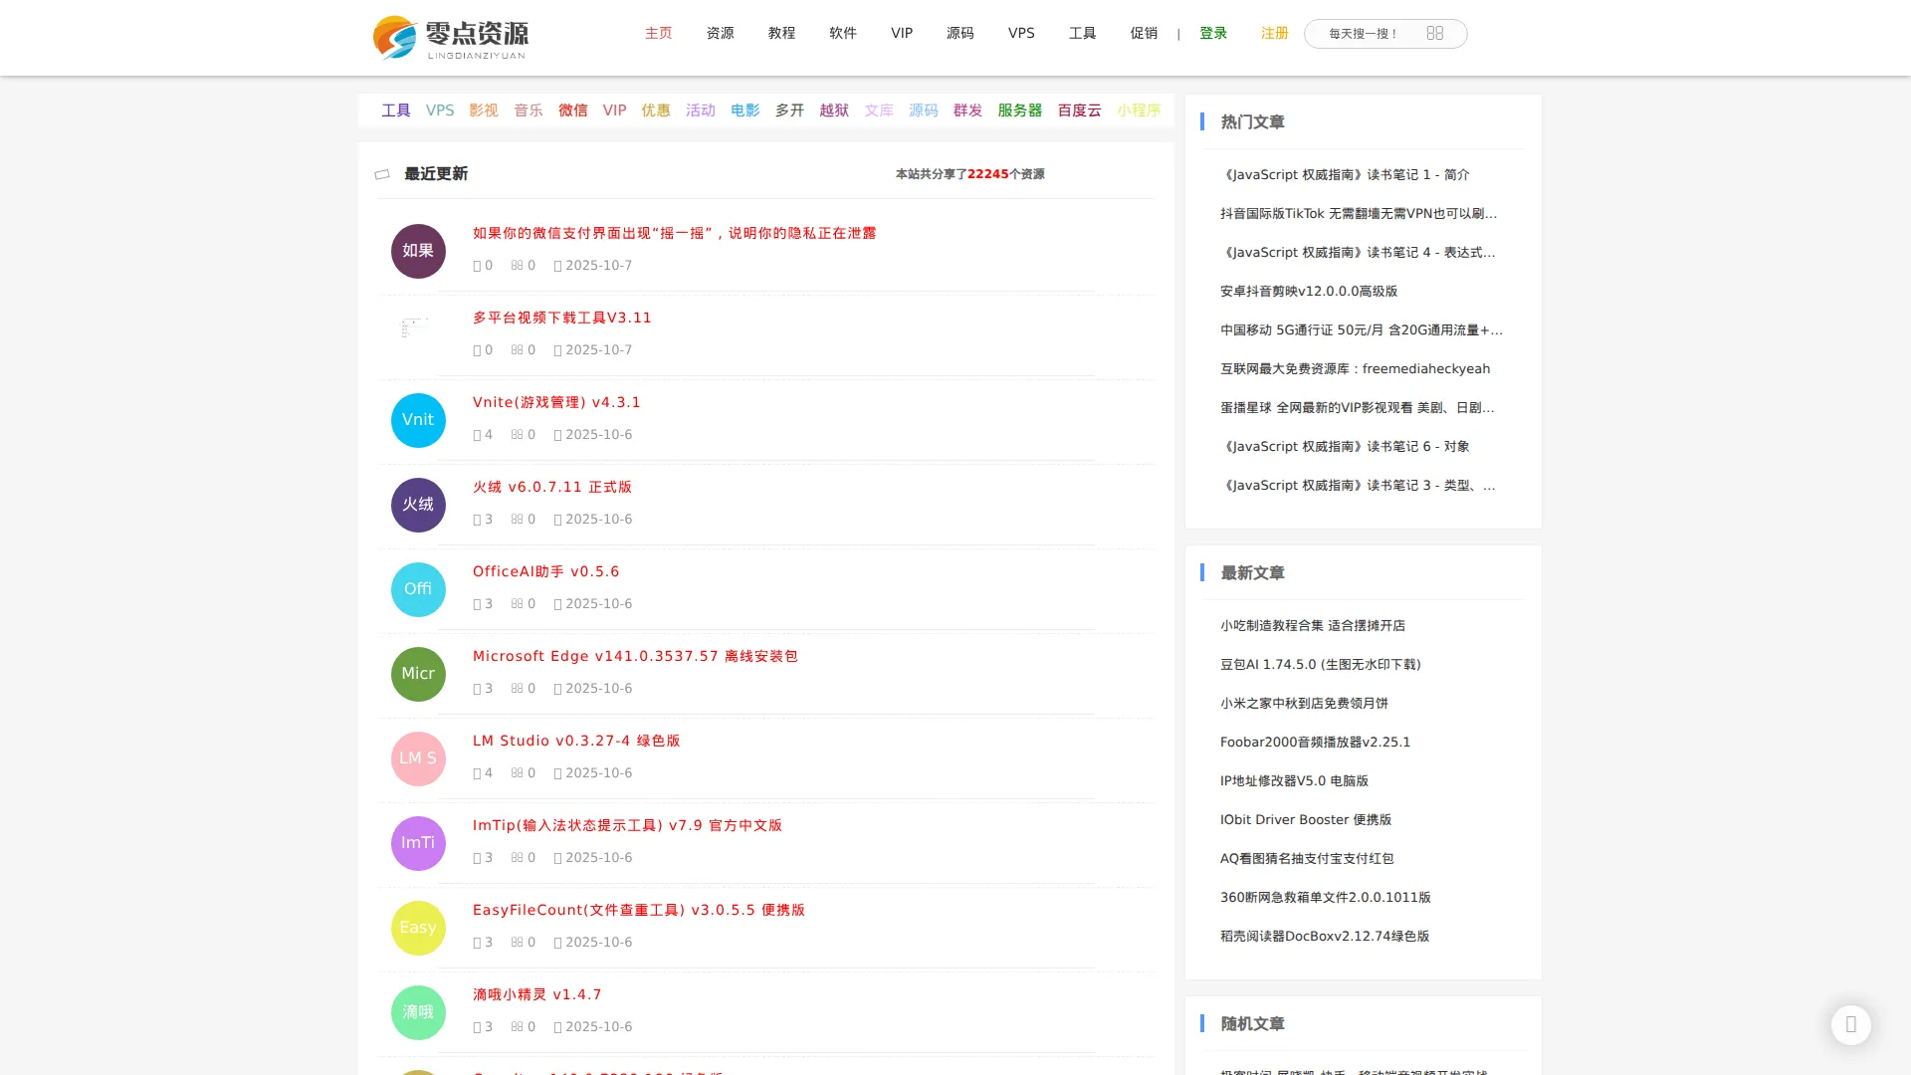The width and height of the screenshot is (1911, 1075).
Task: Click the blue Vnit avatar circle
Action: pos(418,420)
